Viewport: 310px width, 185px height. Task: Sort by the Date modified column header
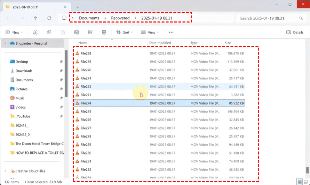coord(160,43)
